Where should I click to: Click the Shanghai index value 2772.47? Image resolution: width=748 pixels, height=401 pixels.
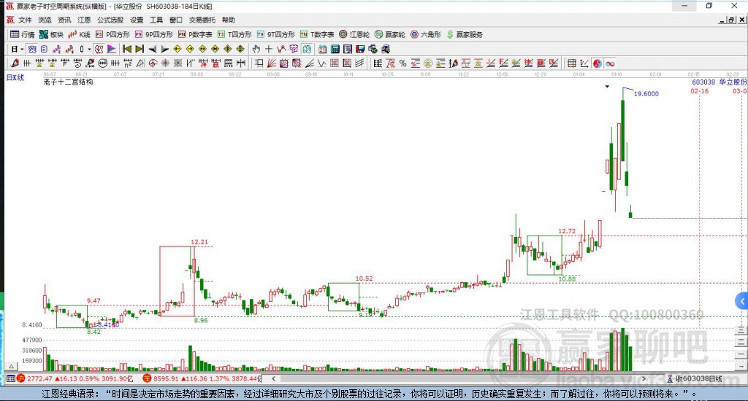[39, 378]
